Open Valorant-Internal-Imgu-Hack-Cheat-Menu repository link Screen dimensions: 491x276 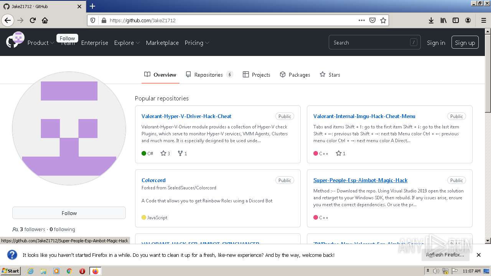364,116
